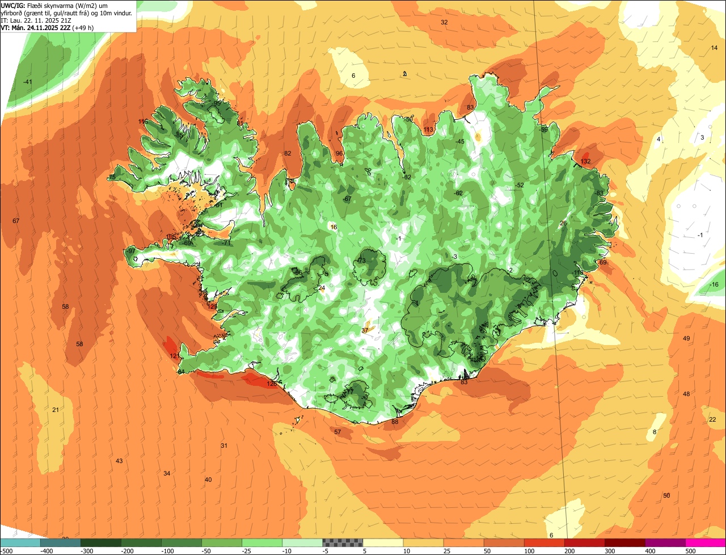Click the '-97' value on the Snæfellsnes tip

[130, 251]
